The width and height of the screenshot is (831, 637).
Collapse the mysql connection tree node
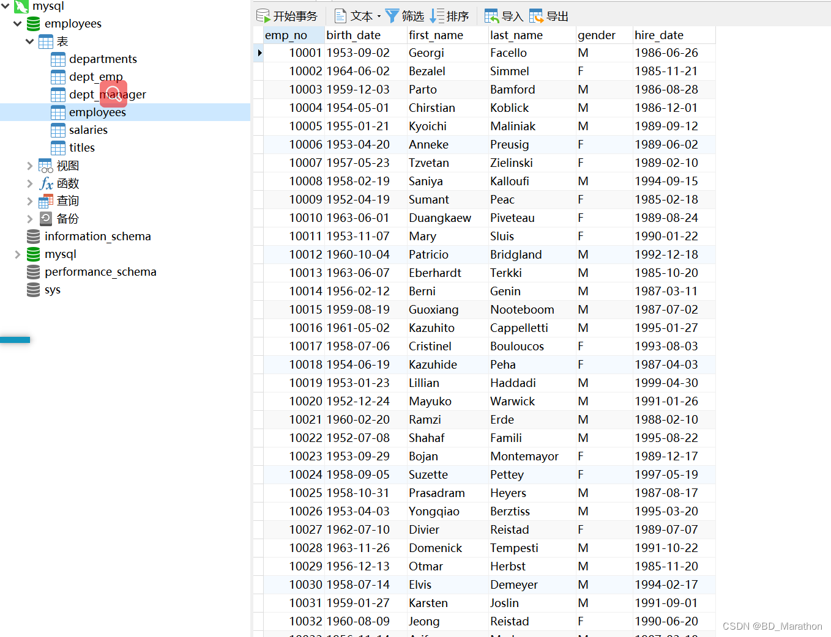(x=6, y=6)
